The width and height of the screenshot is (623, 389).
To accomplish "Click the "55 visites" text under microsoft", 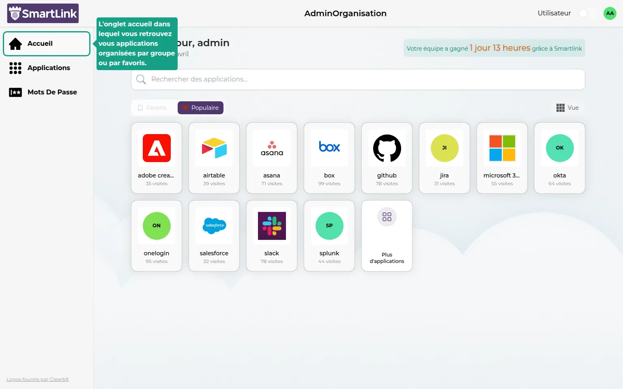I will click(x=502, y=184).
